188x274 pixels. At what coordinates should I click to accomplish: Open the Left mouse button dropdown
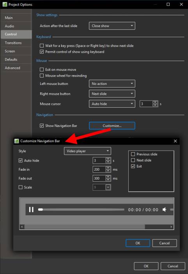coord(112,84)
